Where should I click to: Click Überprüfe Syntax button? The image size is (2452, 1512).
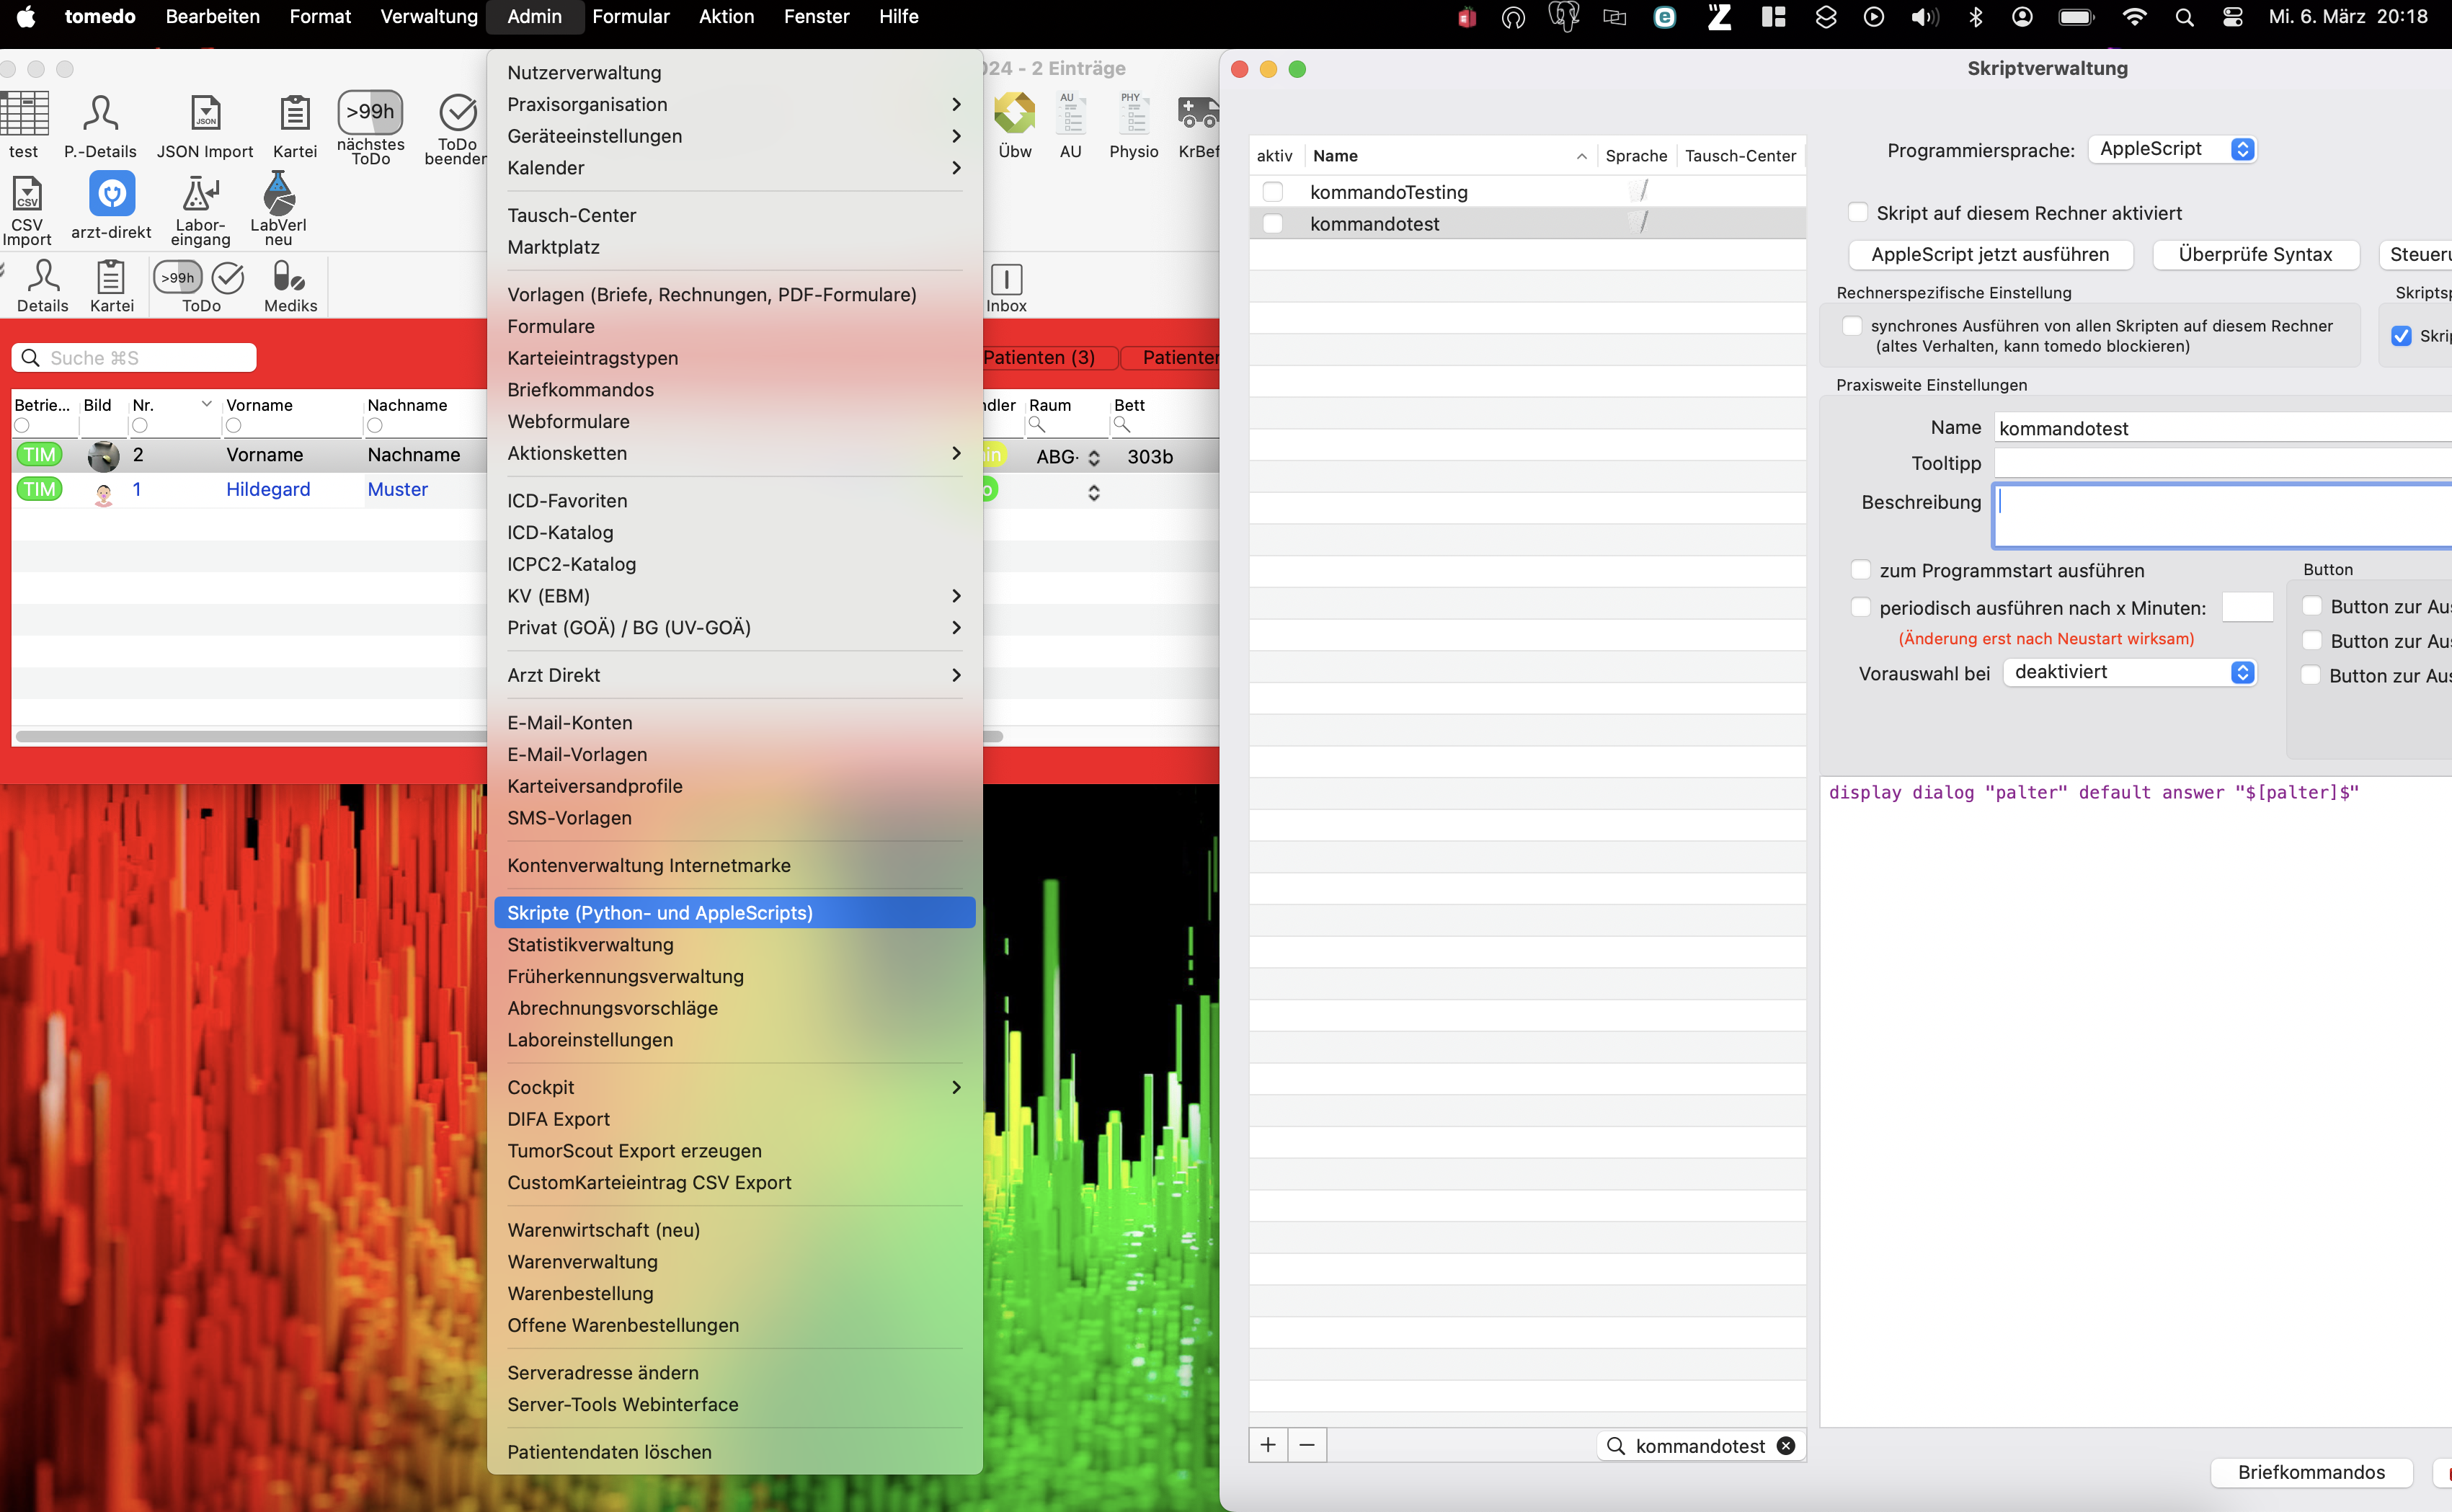pyautogui.click(x=2255, y=255)
